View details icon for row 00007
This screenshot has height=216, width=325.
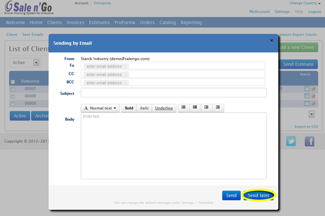click(x=307, y=89)
